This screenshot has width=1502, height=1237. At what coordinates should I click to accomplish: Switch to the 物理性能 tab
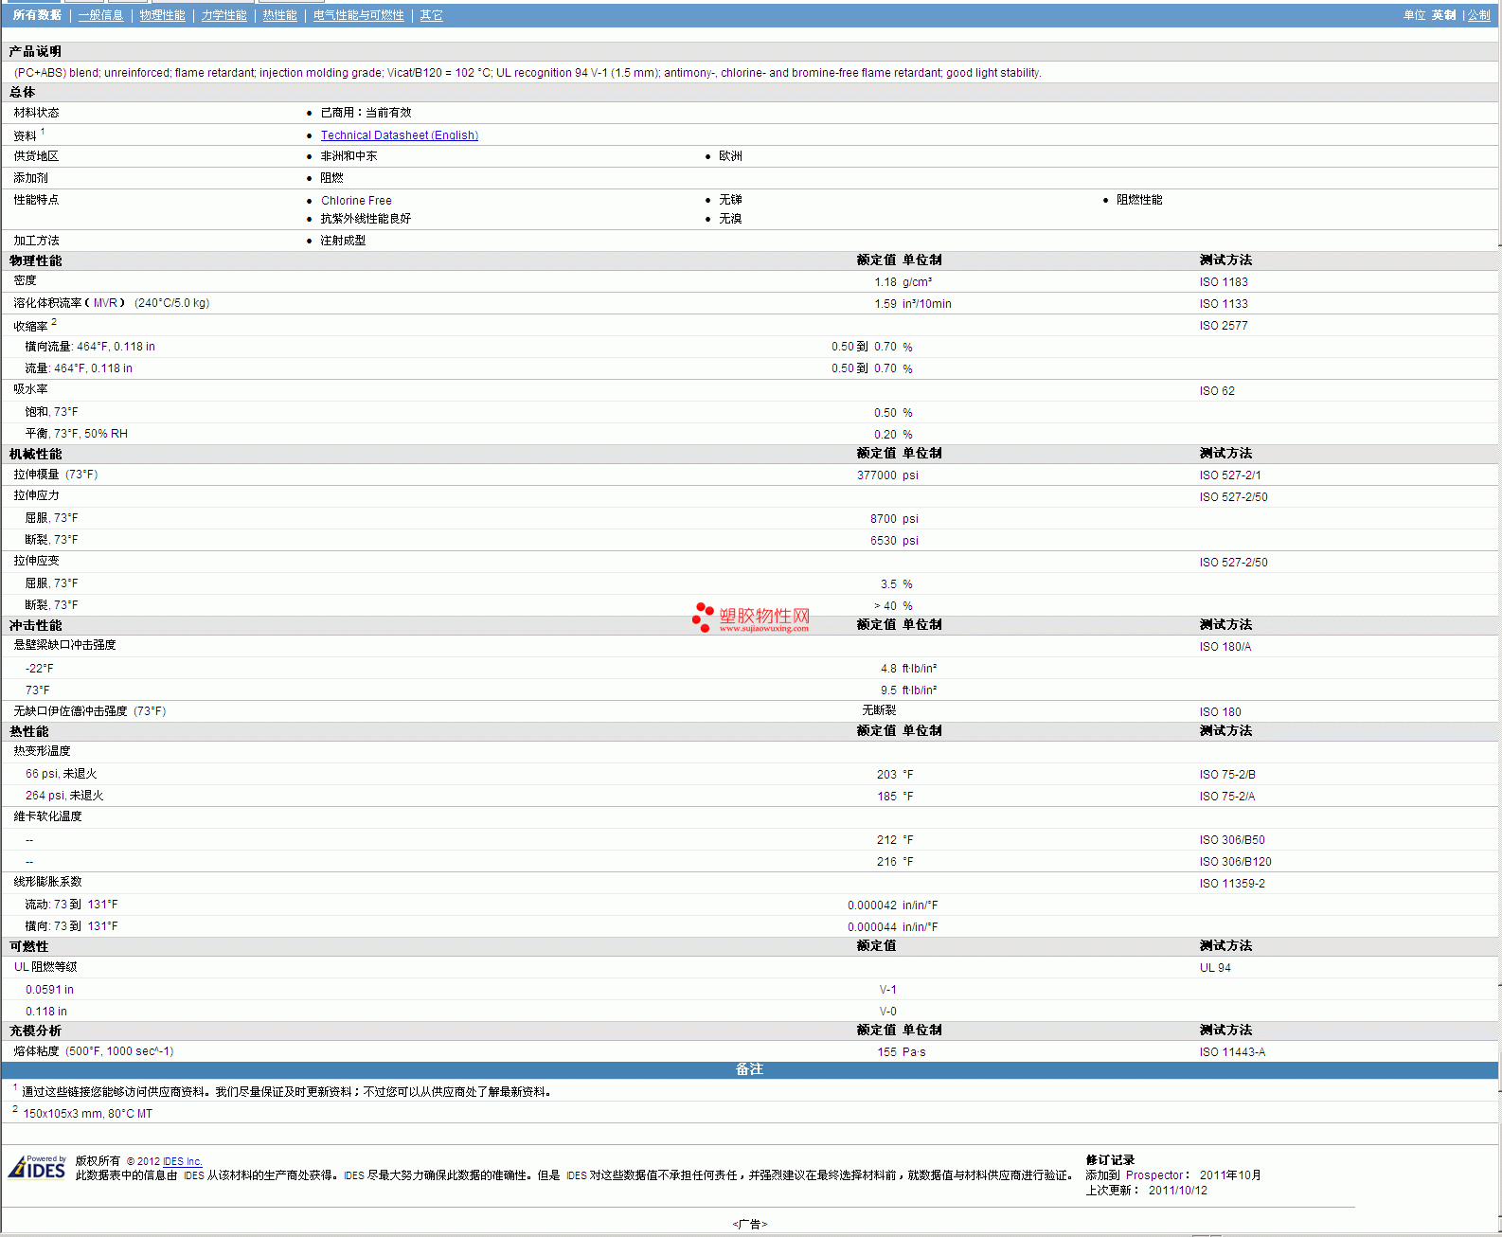[162, 15]
